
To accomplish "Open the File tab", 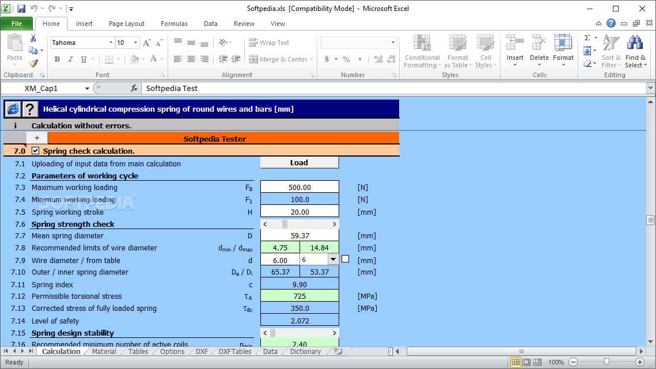I will [x=17, y=24].
